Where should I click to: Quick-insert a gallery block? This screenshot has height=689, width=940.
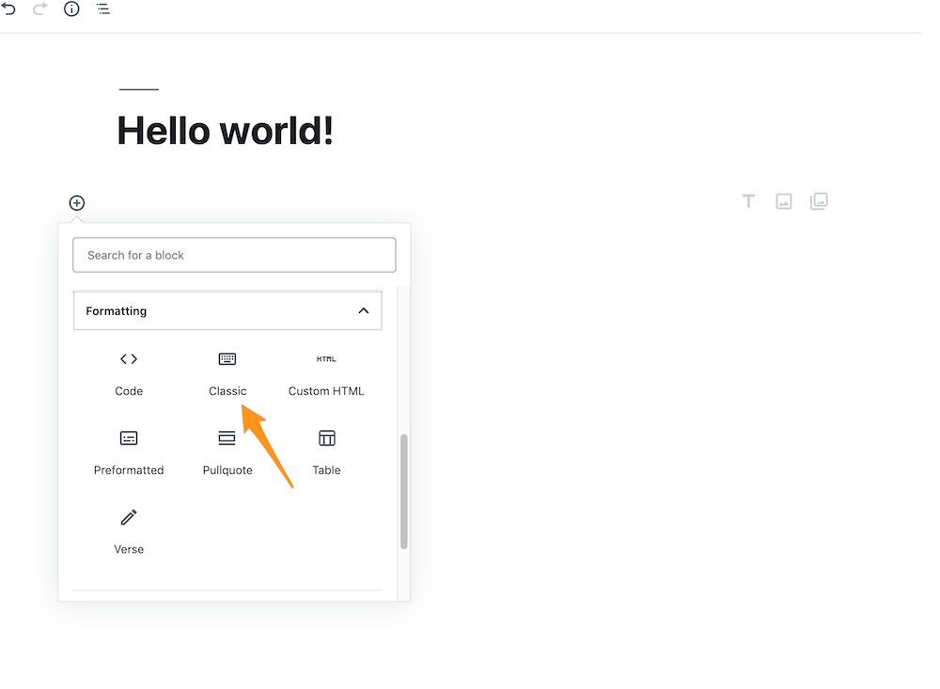[819, 200]
